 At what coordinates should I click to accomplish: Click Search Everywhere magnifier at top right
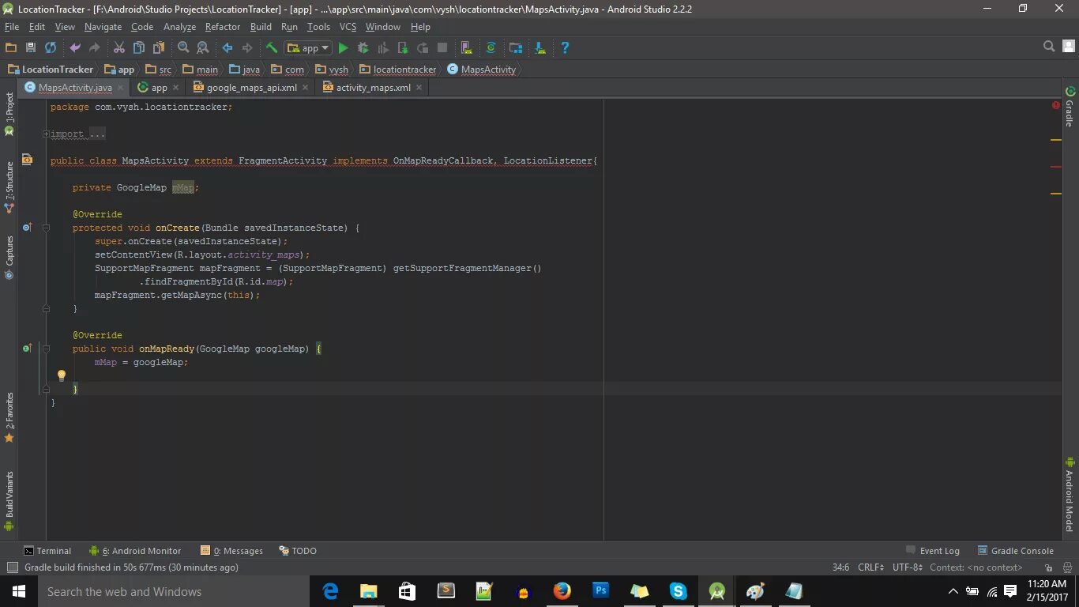pyautogui.click(x=1049, y=47)
